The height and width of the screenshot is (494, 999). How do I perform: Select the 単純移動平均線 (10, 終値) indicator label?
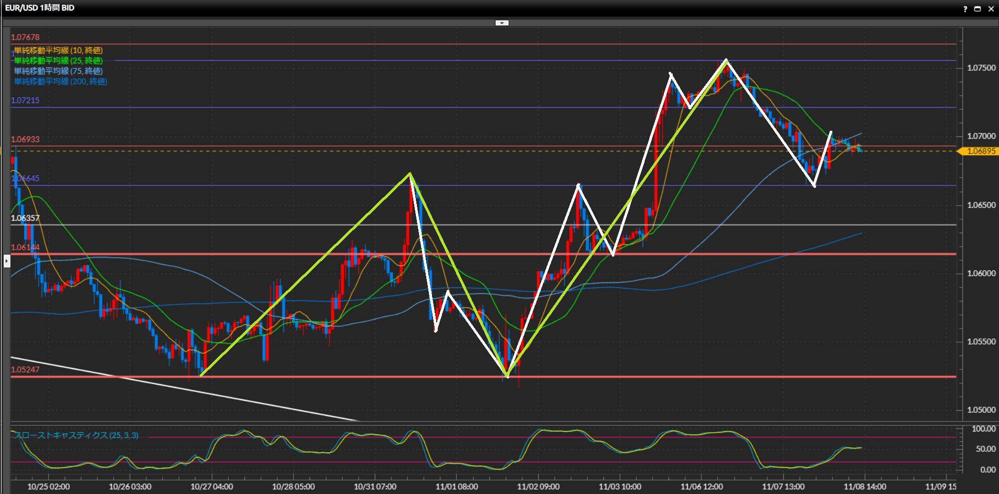click(58, 50)
